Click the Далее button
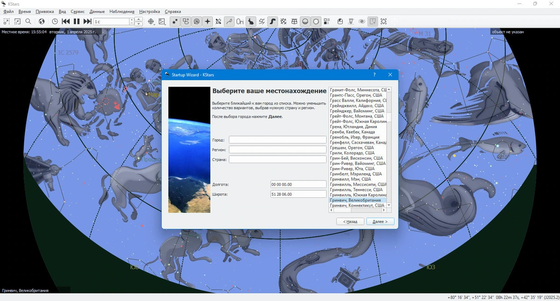 (380, 221)
